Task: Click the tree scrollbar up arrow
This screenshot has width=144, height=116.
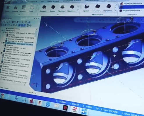Action: click(37, 30)
